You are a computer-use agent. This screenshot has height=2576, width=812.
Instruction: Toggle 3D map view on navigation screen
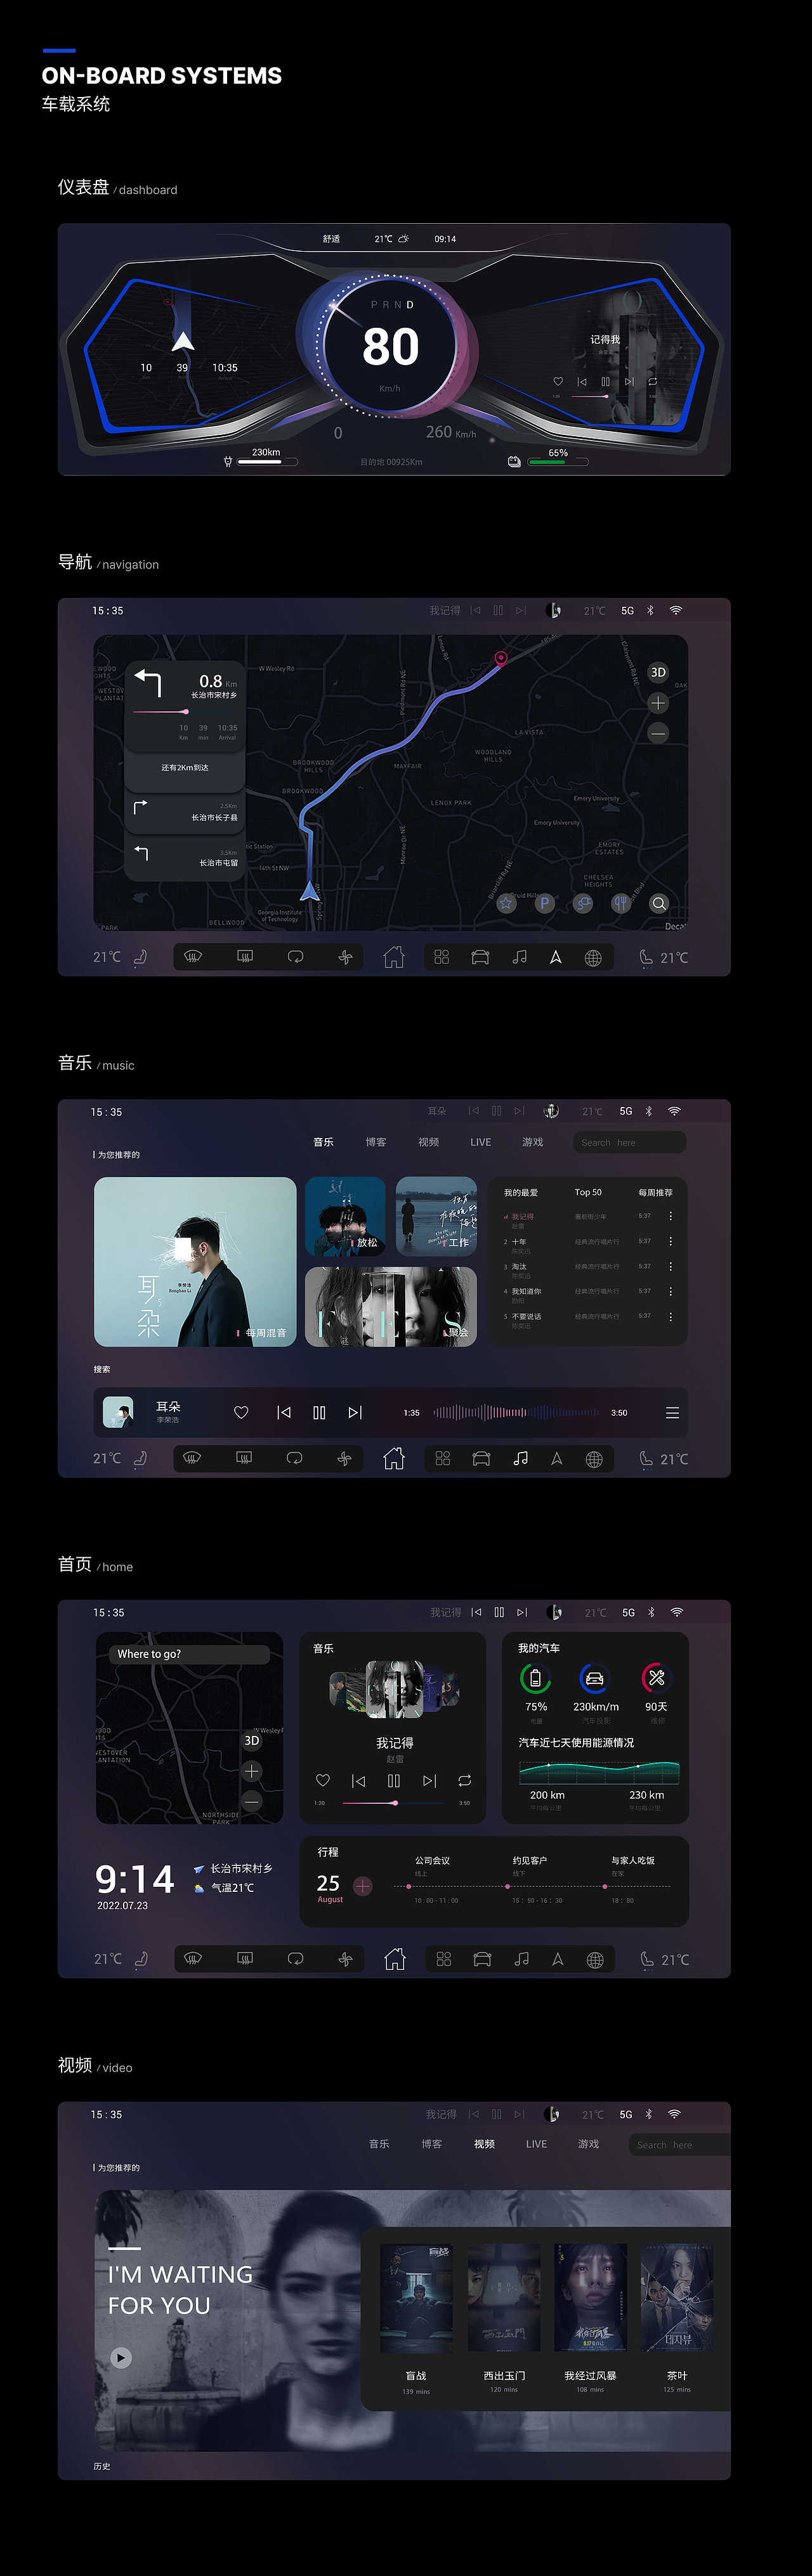click(x=658, y=672)
